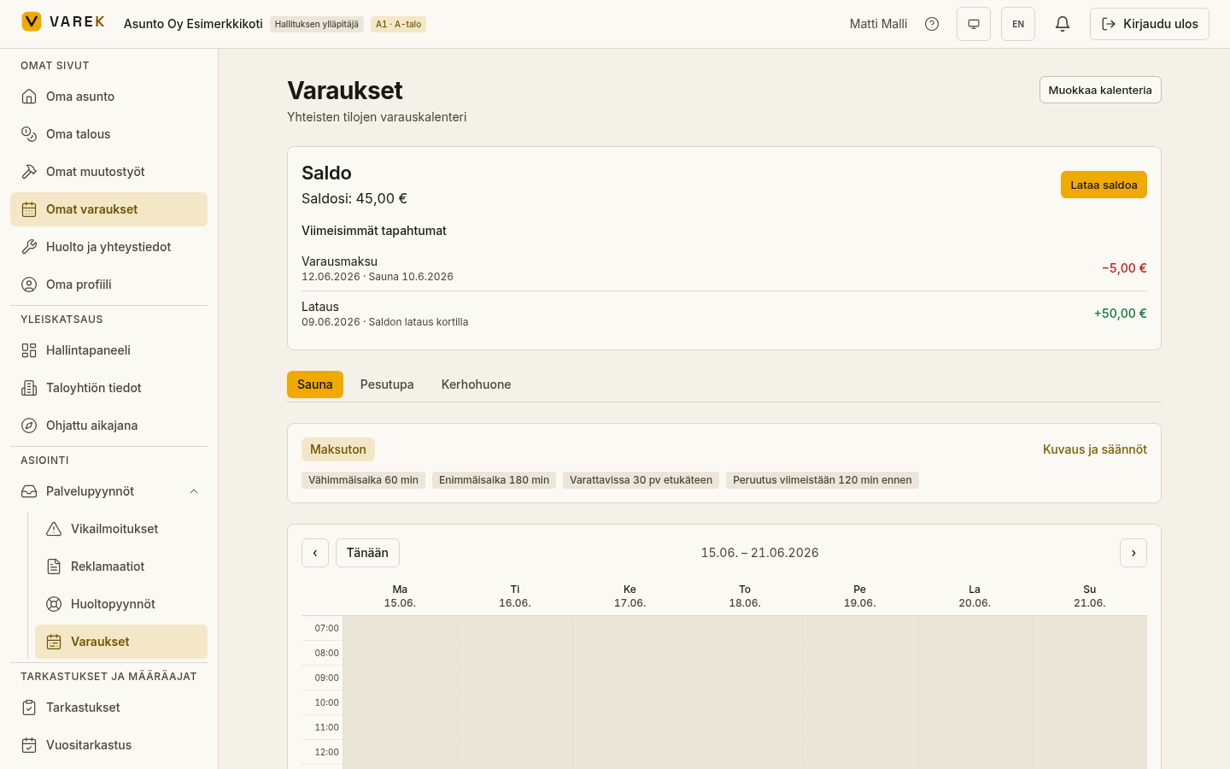Select Monday 07:00 calendar slot

(401, 628)
